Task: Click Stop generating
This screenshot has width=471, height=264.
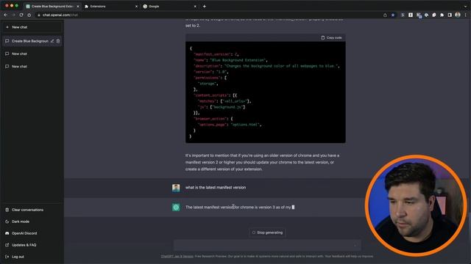Action: tap(267, 232)
